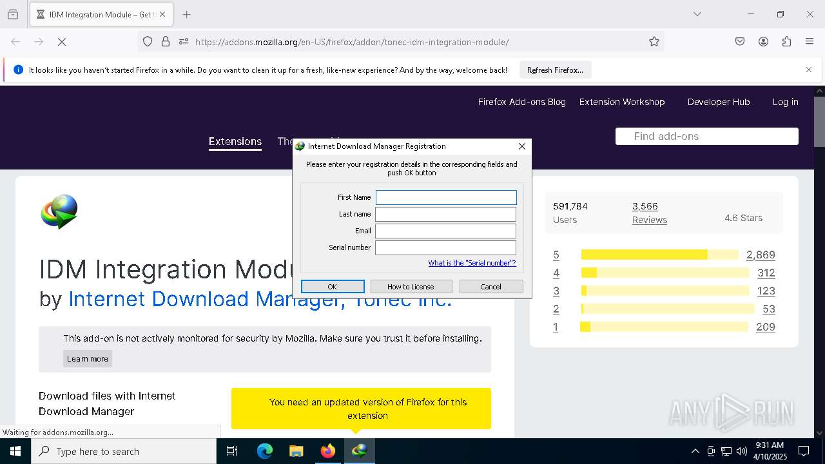The image size is (825, 464).
Task: Open the notification center icon
Action: coord(804,451)
